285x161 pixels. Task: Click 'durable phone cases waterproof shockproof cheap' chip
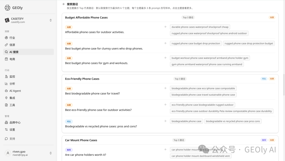200,27
